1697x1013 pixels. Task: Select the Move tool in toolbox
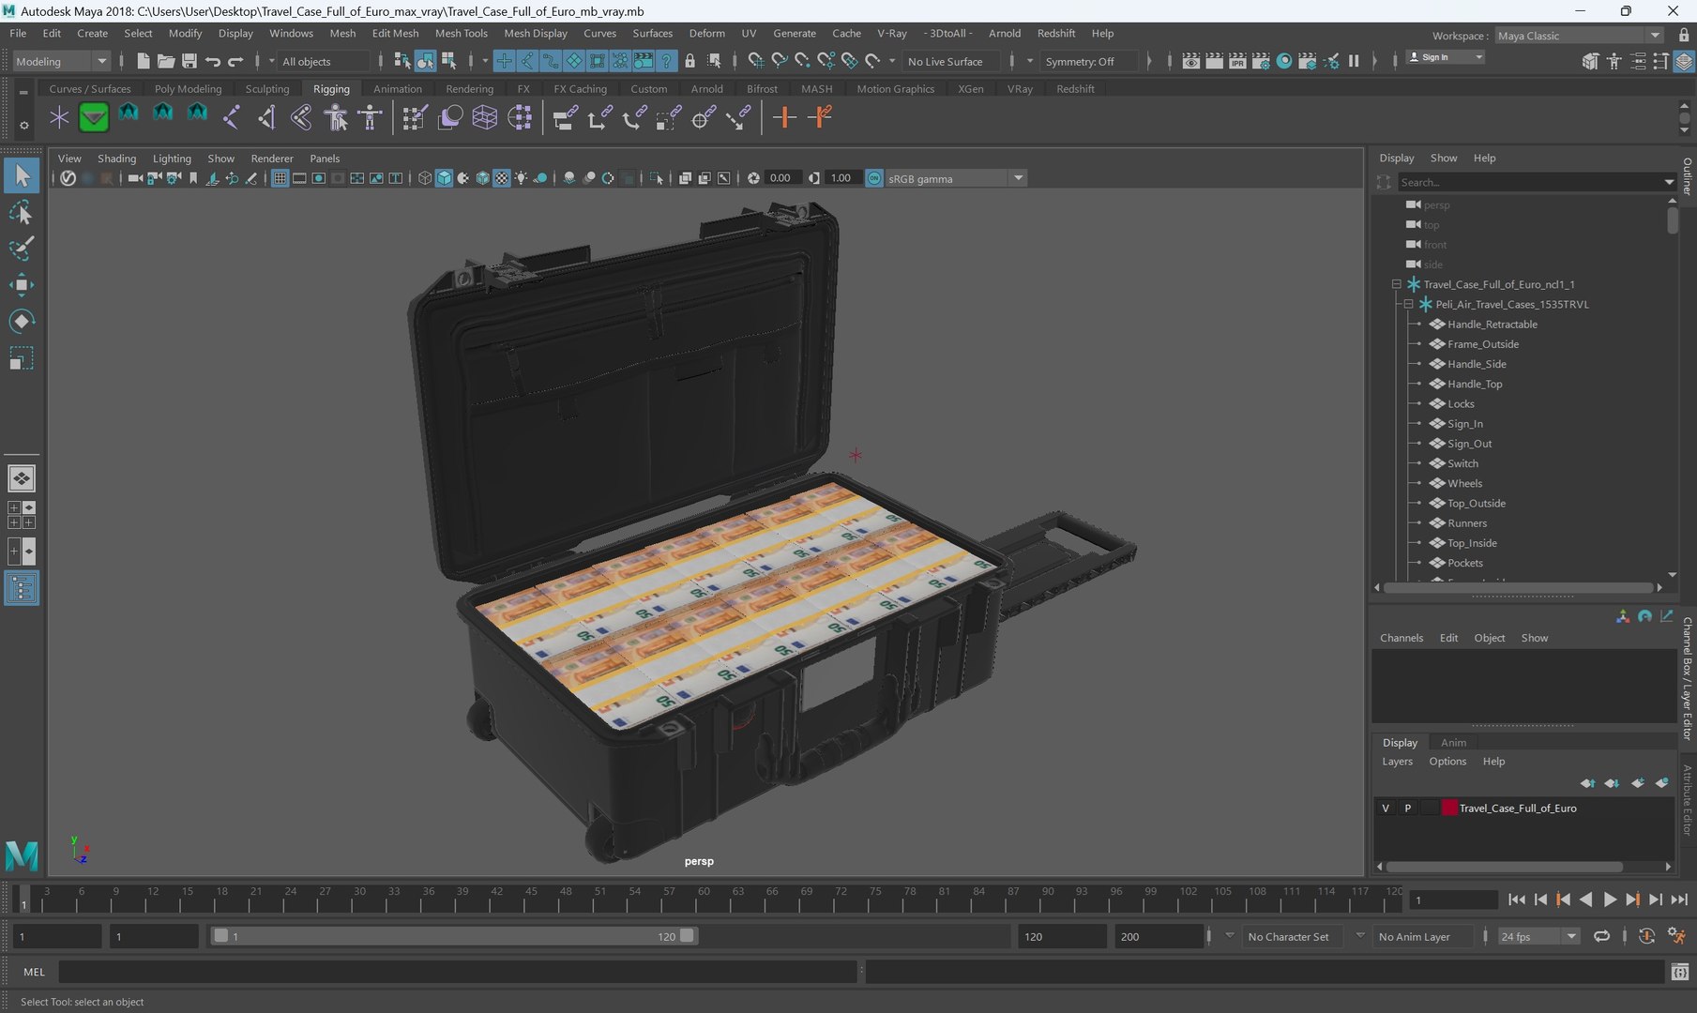[x=21, y=285]
